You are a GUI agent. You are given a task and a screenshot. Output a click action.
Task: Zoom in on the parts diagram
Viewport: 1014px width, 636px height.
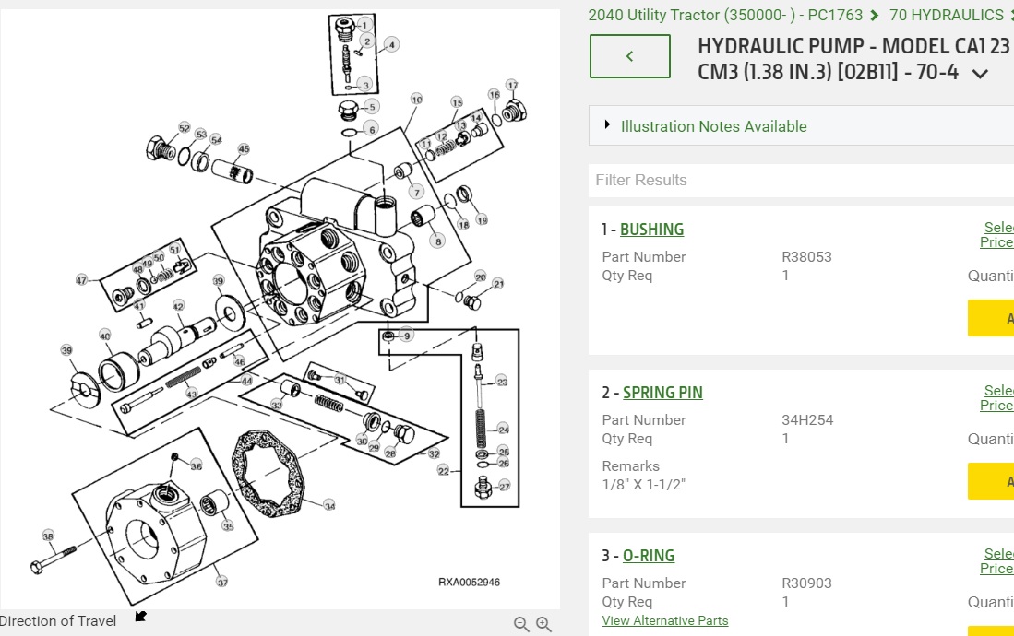click(543, 624)
